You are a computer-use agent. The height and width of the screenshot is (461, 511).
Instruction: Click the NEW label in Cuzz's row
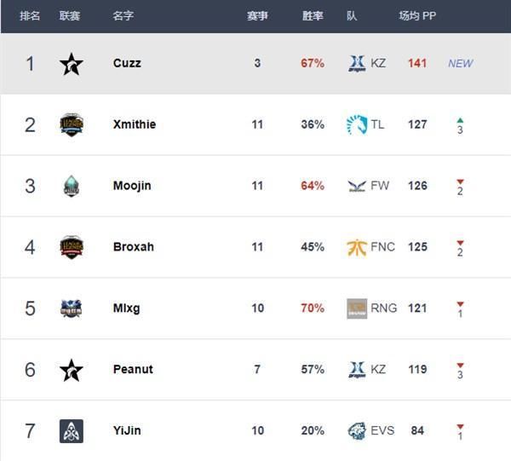coord(460,63)
